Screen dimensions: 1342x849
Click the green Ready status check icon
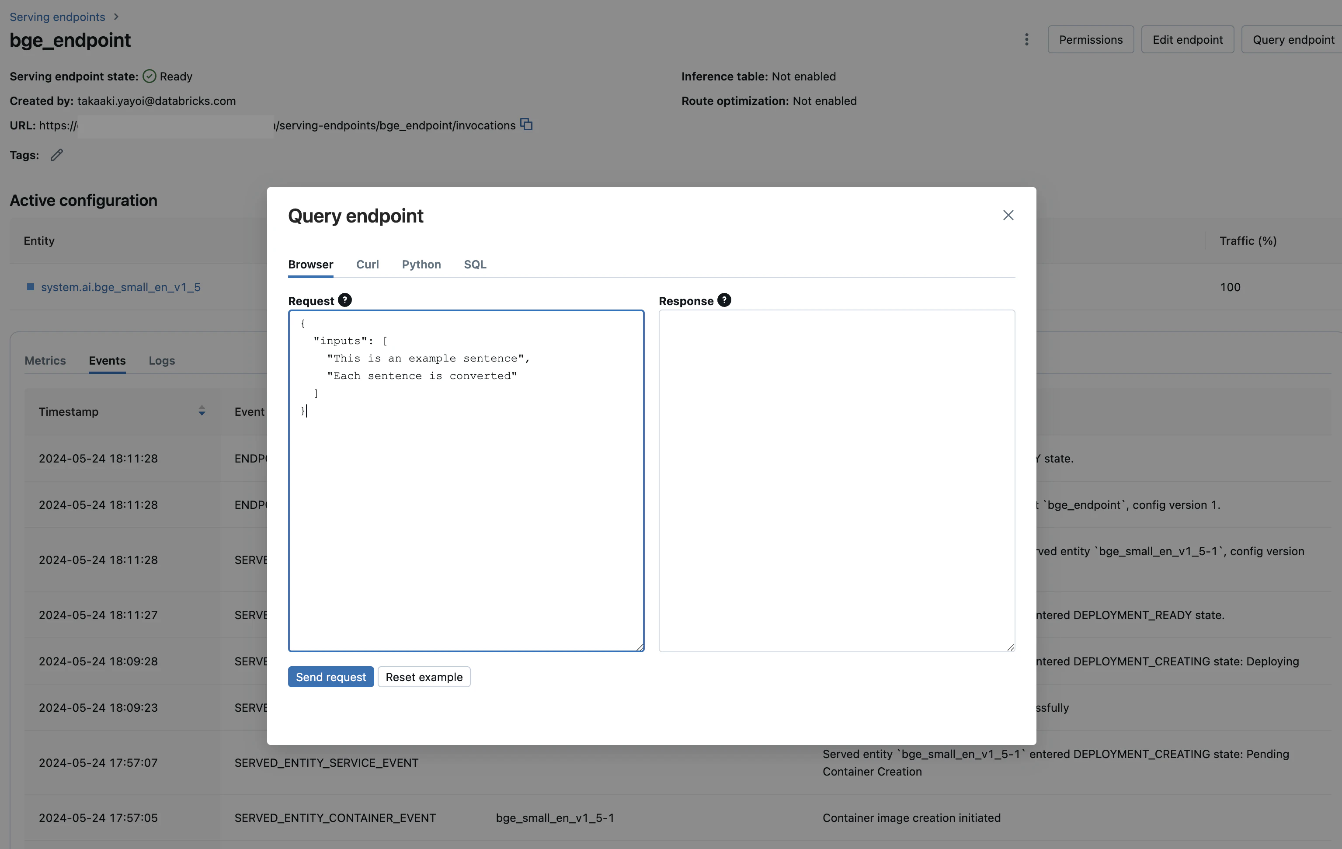point(149,77)
